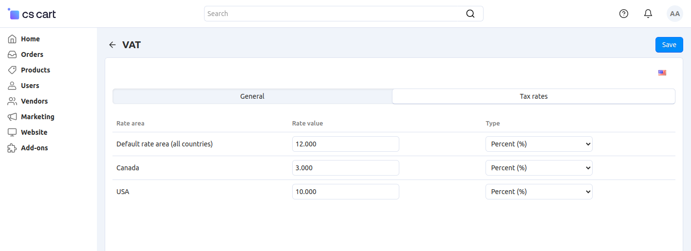Open the AA user avatar menu

675,14
